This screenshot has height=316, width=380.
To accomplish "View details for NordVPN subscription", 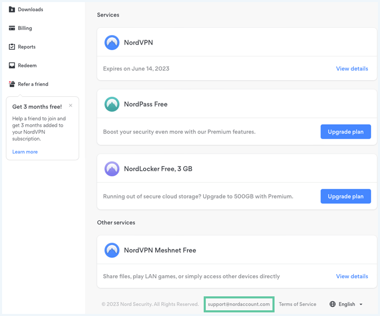I will point(352,69).
